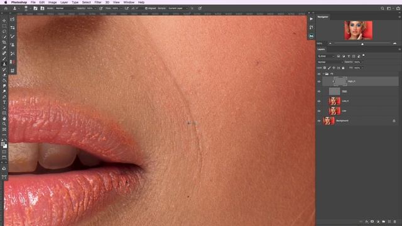Viewport: 402px width, 226px height.
Task: Select the Brush tool
Action: [4, 58]
